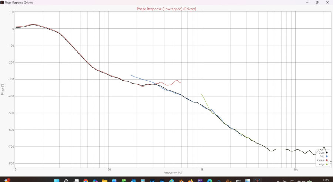The width and height of the screenshot is (333, 182).
Task: Open Google Chrome from the taskbar
Action: point(86,180)
